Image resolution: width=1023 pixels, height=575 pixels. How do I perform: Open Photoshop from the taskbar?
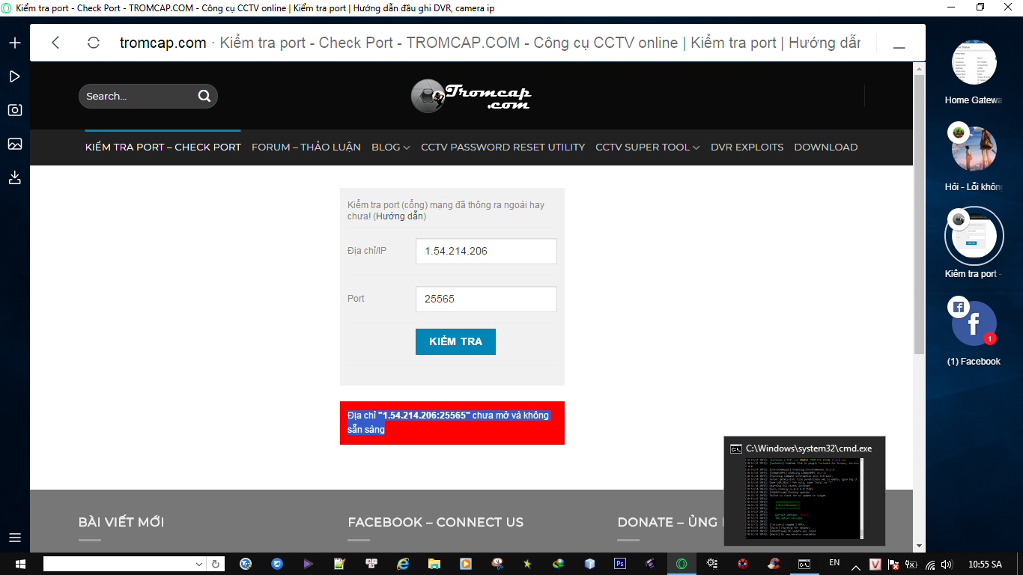pos(619,564)
